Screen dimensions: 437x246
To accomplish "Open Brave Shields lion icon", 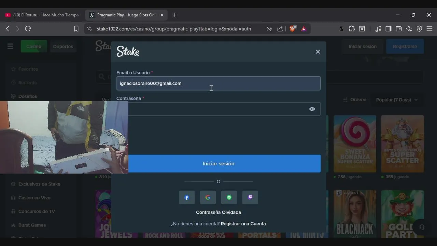I will 293,28.
